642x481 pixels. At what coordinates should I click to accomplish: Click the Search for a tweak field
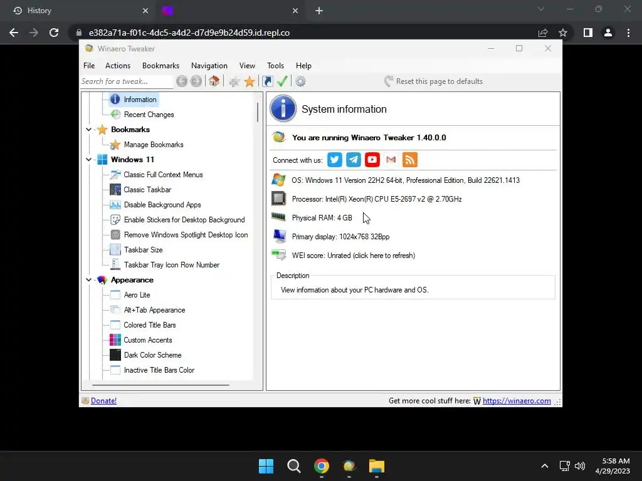[127, 81]
